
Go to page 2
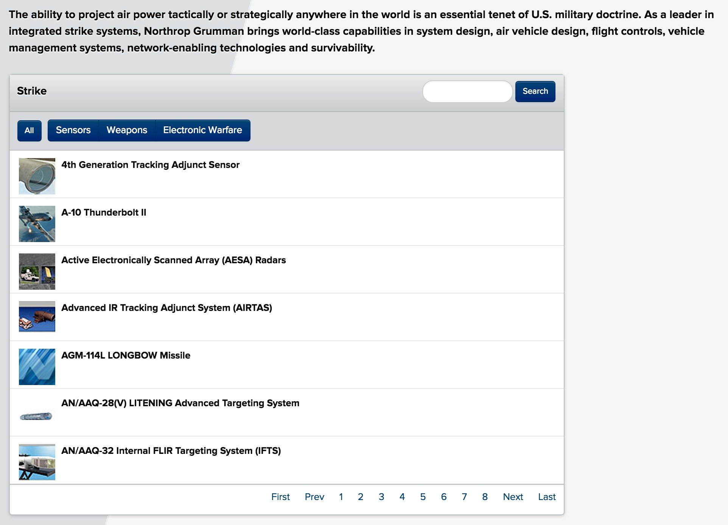[x=361, y=497]
